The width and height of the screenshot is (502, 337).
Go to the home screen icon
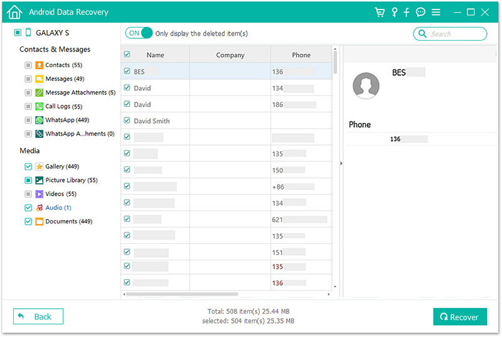point(14,12)
